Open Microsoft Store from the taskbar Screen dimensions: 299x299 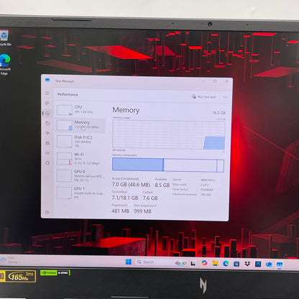coord(236,264)
